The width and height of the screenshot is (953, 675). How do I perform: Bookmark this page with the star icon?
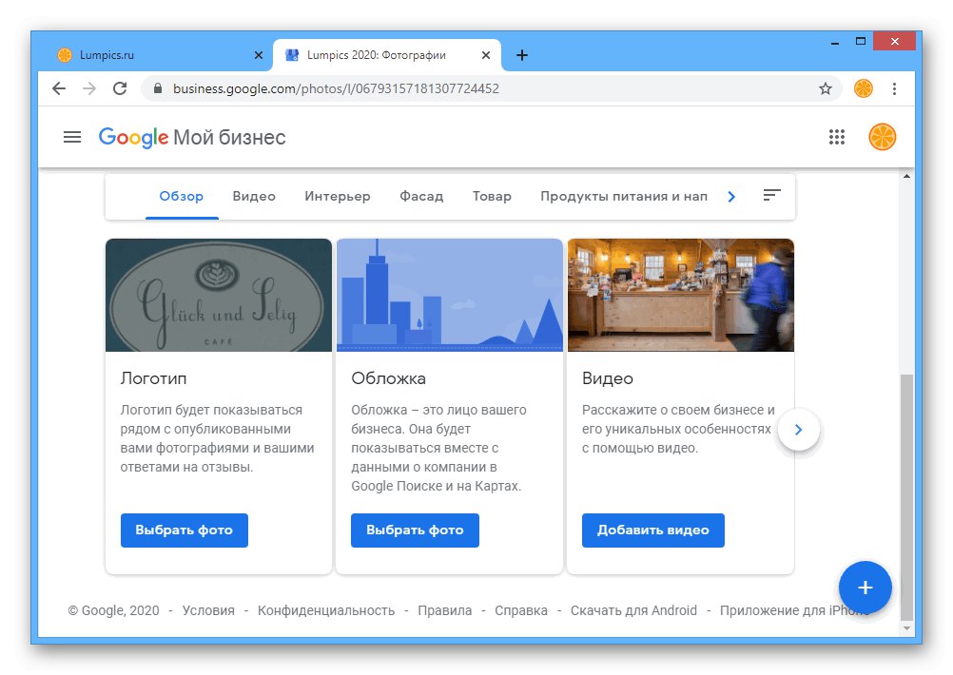(x=825, y=88)
